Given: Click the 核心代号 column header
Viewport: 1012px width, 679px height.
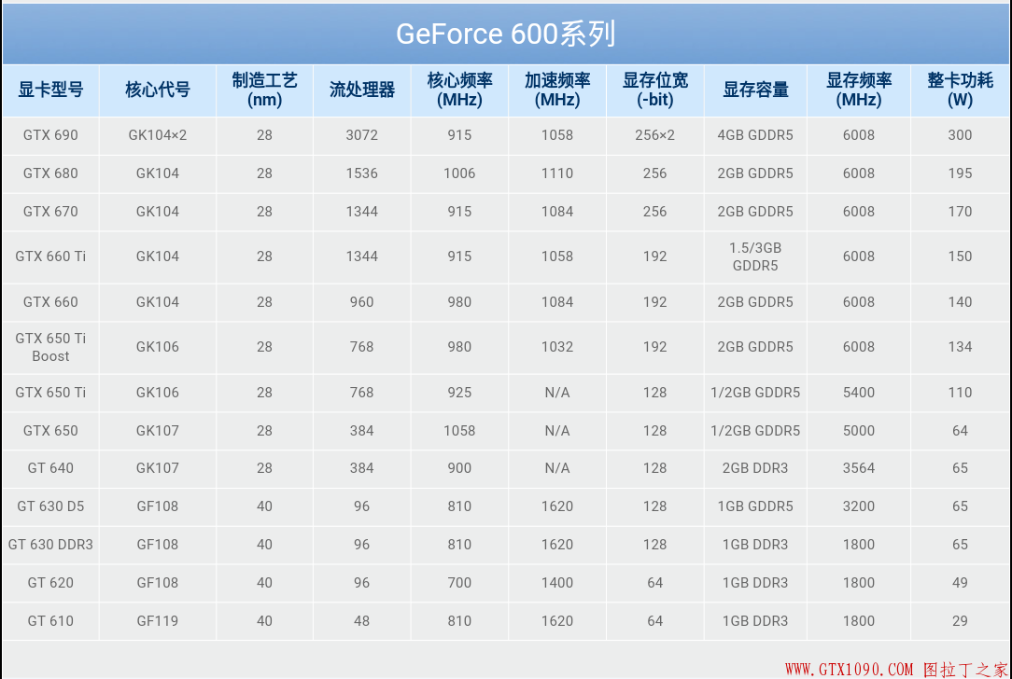Looking at the screenshot, I should (x=157, y=90).
